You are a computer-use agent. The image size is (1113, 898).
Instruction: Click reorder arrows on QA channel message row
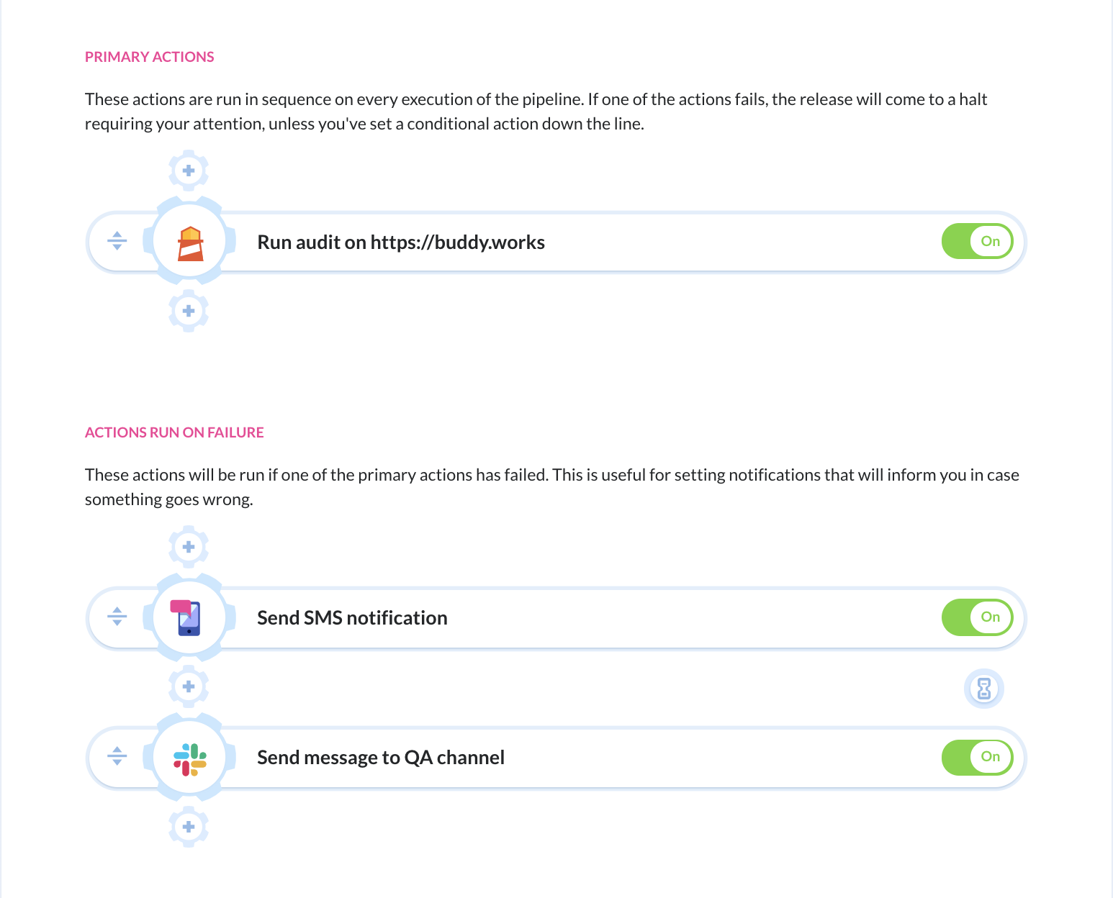(117, 756)
